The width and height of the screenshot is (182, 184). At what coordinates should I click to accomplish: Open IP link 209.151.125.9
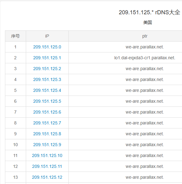pyautogui.click(x=47, y=145)
